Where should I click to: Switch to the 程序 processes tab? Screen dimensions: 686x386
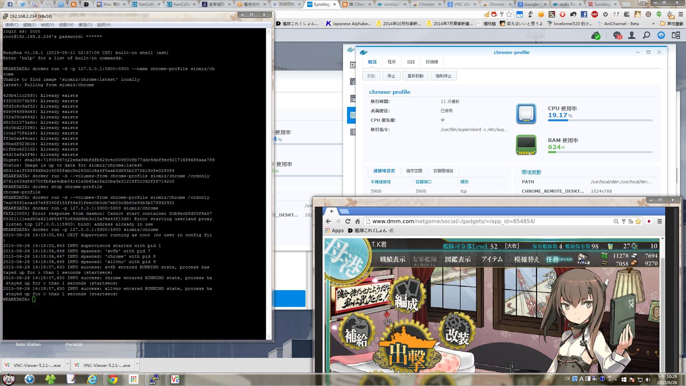click(x=392, y=62)
